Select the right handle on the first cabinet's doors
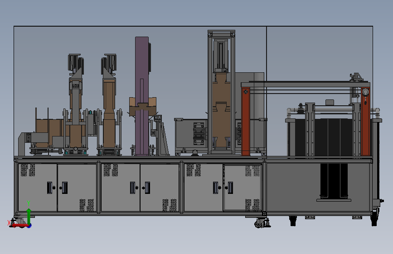The image size is (393, 254). 65,188
